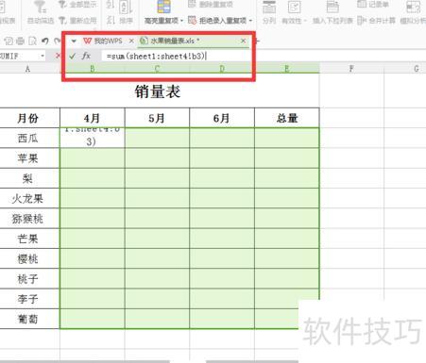This screenshot has width=426, height=363.
Task: Open the tab list dropdown arrow
Action: [74, 41]
